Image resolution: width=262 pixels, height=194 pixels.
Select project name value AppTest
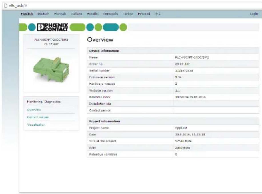click(x=181, y=128)
